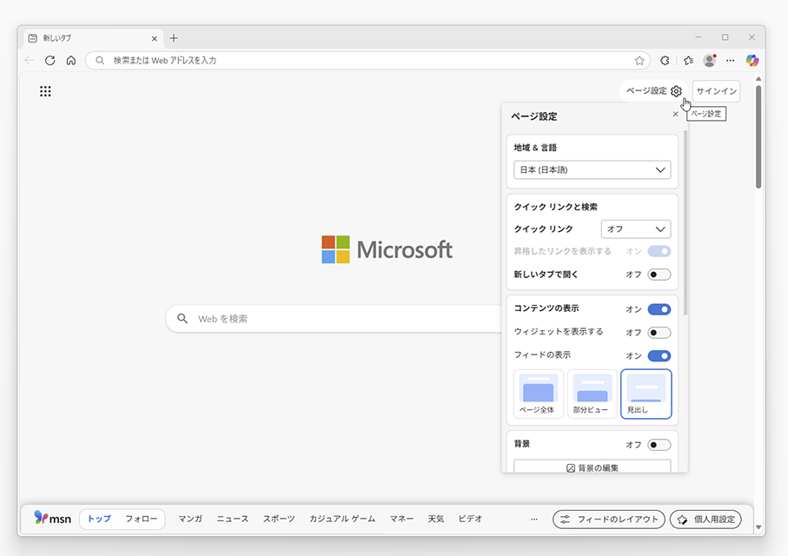This screenshot has width=788, height=556.
Task: Open the マンガ category
Action: 190,519
